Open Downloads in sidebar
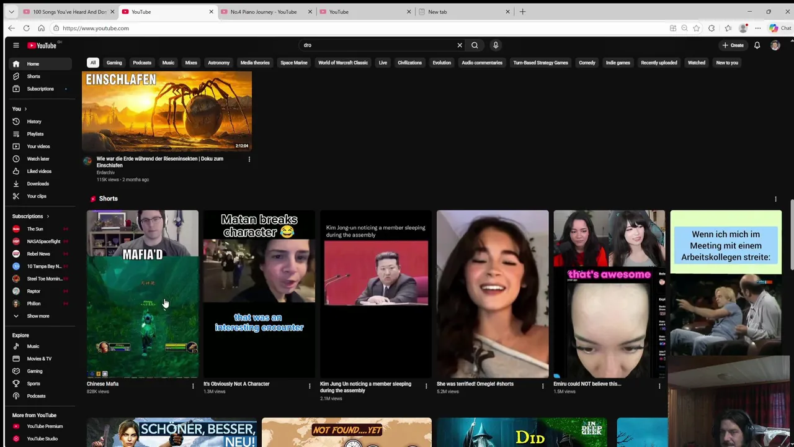This screenshot has height=447, width=794. (41, 184)
